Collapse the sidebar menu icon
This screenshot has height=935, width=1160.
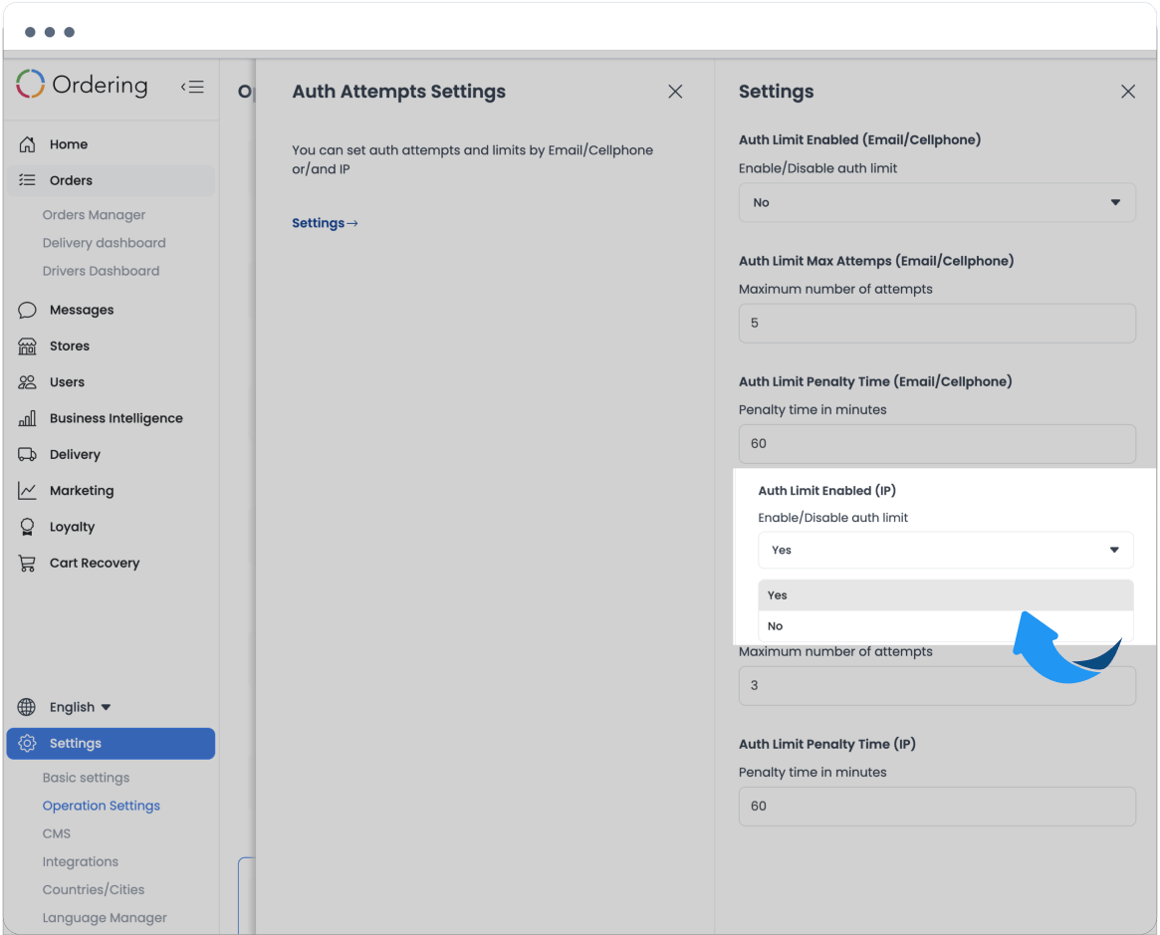(192, 87)
